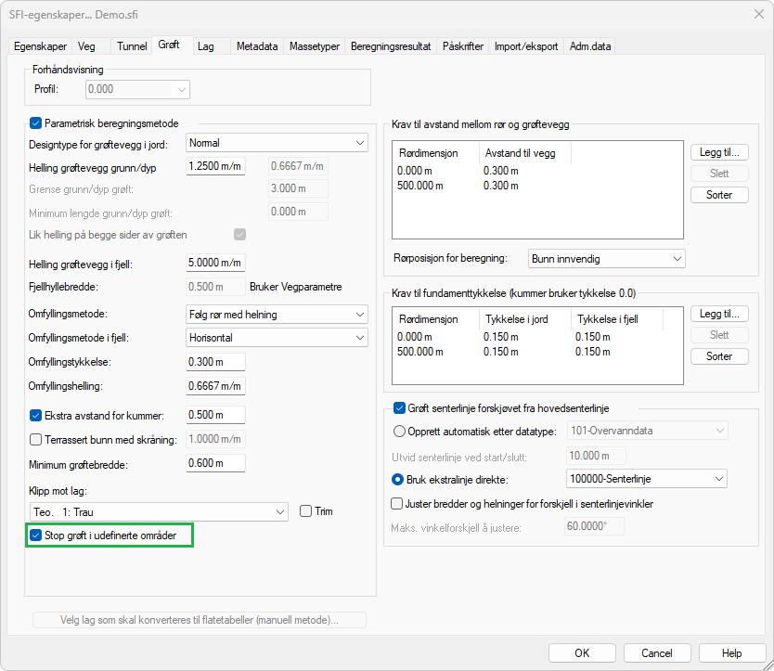Open the 100000-Senterlinje dropdown
774x671 pixels.
646,479
